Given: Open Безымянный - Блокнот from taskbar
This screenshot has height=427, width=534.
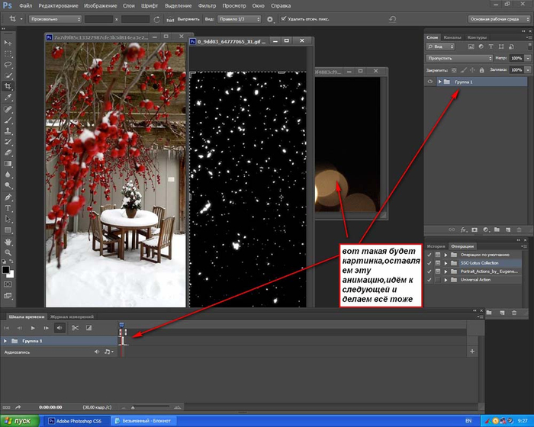Looking at the screenshot, I should tap(143, 421).
